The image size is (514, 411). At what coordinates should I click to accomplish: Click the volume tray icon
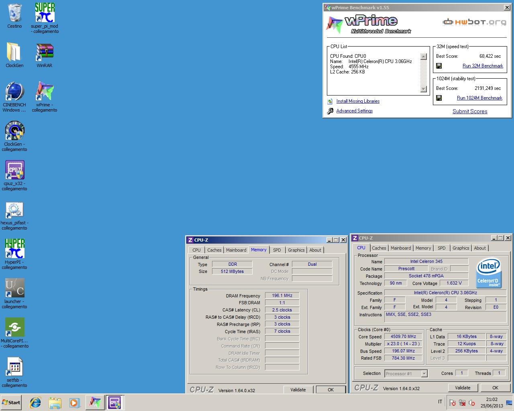point(471,403)
